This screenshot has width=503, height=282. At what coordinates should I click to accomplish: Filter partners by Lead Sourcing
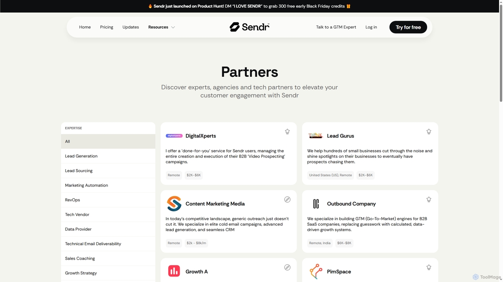[x=108, y=171]
